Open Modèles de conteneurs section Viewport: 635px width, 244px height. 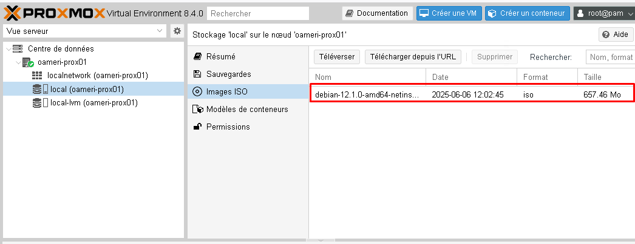[x=248, y=109]
